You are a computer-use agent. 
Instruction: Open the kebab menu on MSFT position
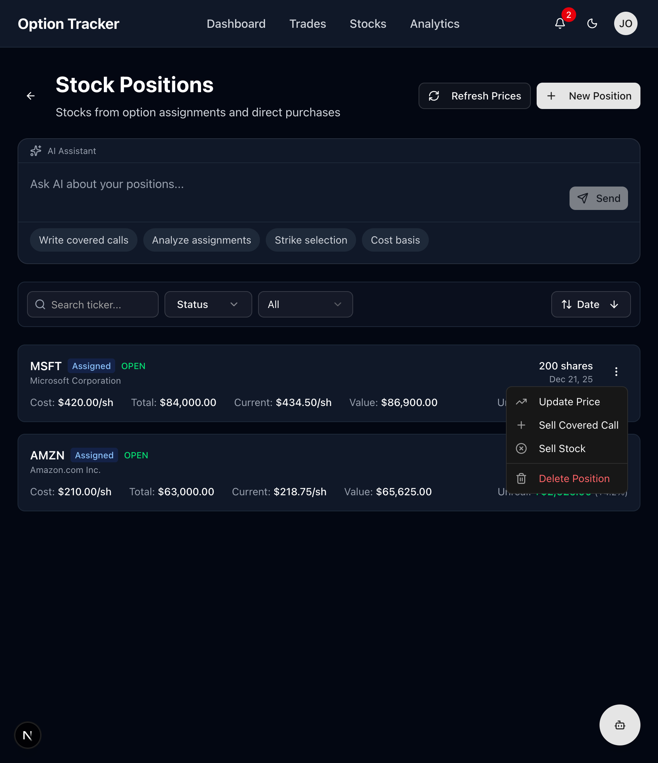[616, 372]
